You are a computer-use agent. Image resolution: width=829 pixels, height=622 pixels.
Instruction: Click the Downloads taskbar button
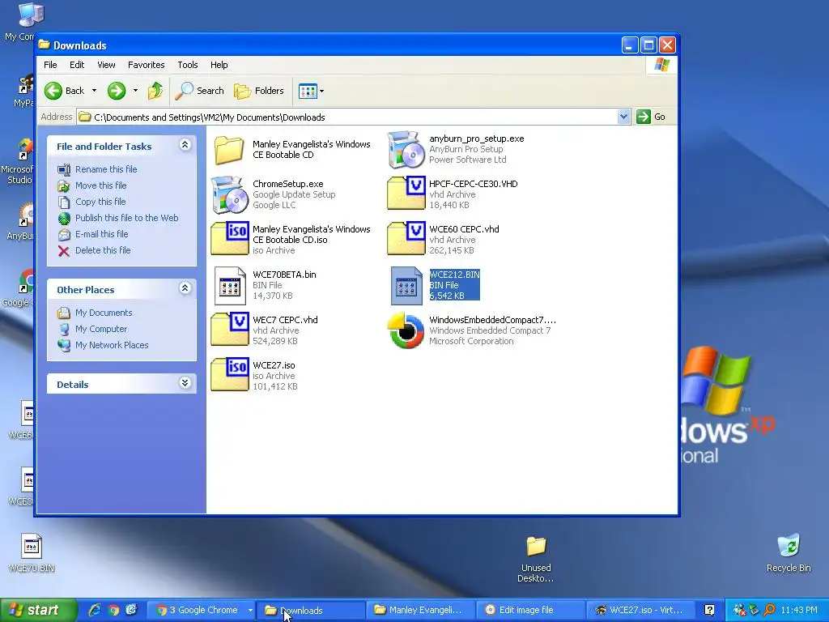click(x=311, y=611)
